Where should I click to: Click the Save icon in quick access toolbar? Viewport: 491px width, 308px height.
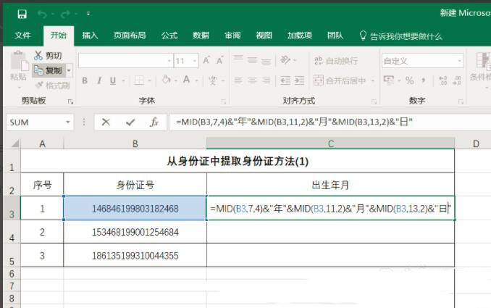pos(22,14)
